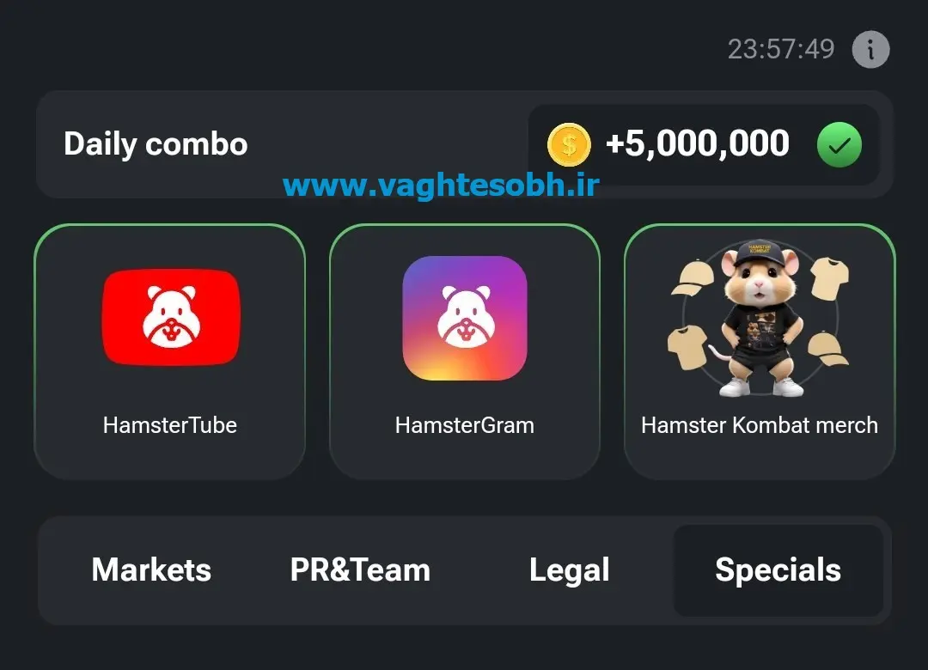Select the hamster mascot merch image

[x=760, y=318]
